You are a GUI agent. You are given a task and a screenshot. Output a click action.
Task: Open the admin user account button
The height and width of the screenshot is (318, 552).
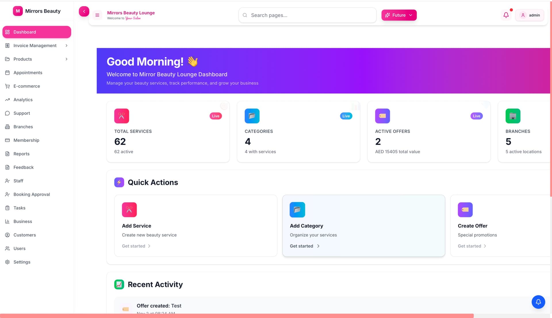pyautogui.click(x=530, y=15)
